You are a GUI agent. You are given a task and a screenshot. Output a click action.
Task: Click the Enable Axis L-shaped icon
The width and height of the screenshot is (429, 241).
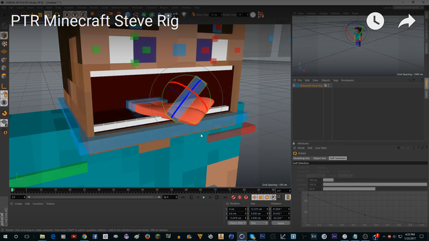4,86
